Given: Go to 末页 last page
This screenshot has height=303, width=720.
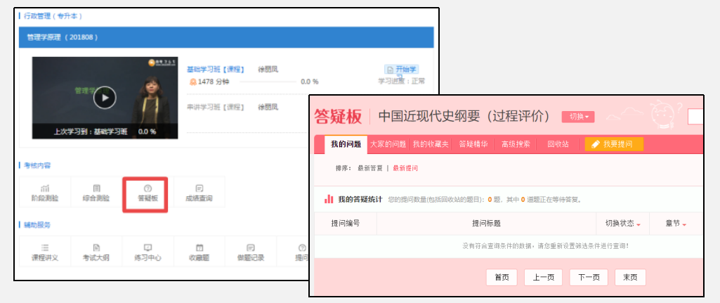Looking at the screenshot, I should (630, 277).
